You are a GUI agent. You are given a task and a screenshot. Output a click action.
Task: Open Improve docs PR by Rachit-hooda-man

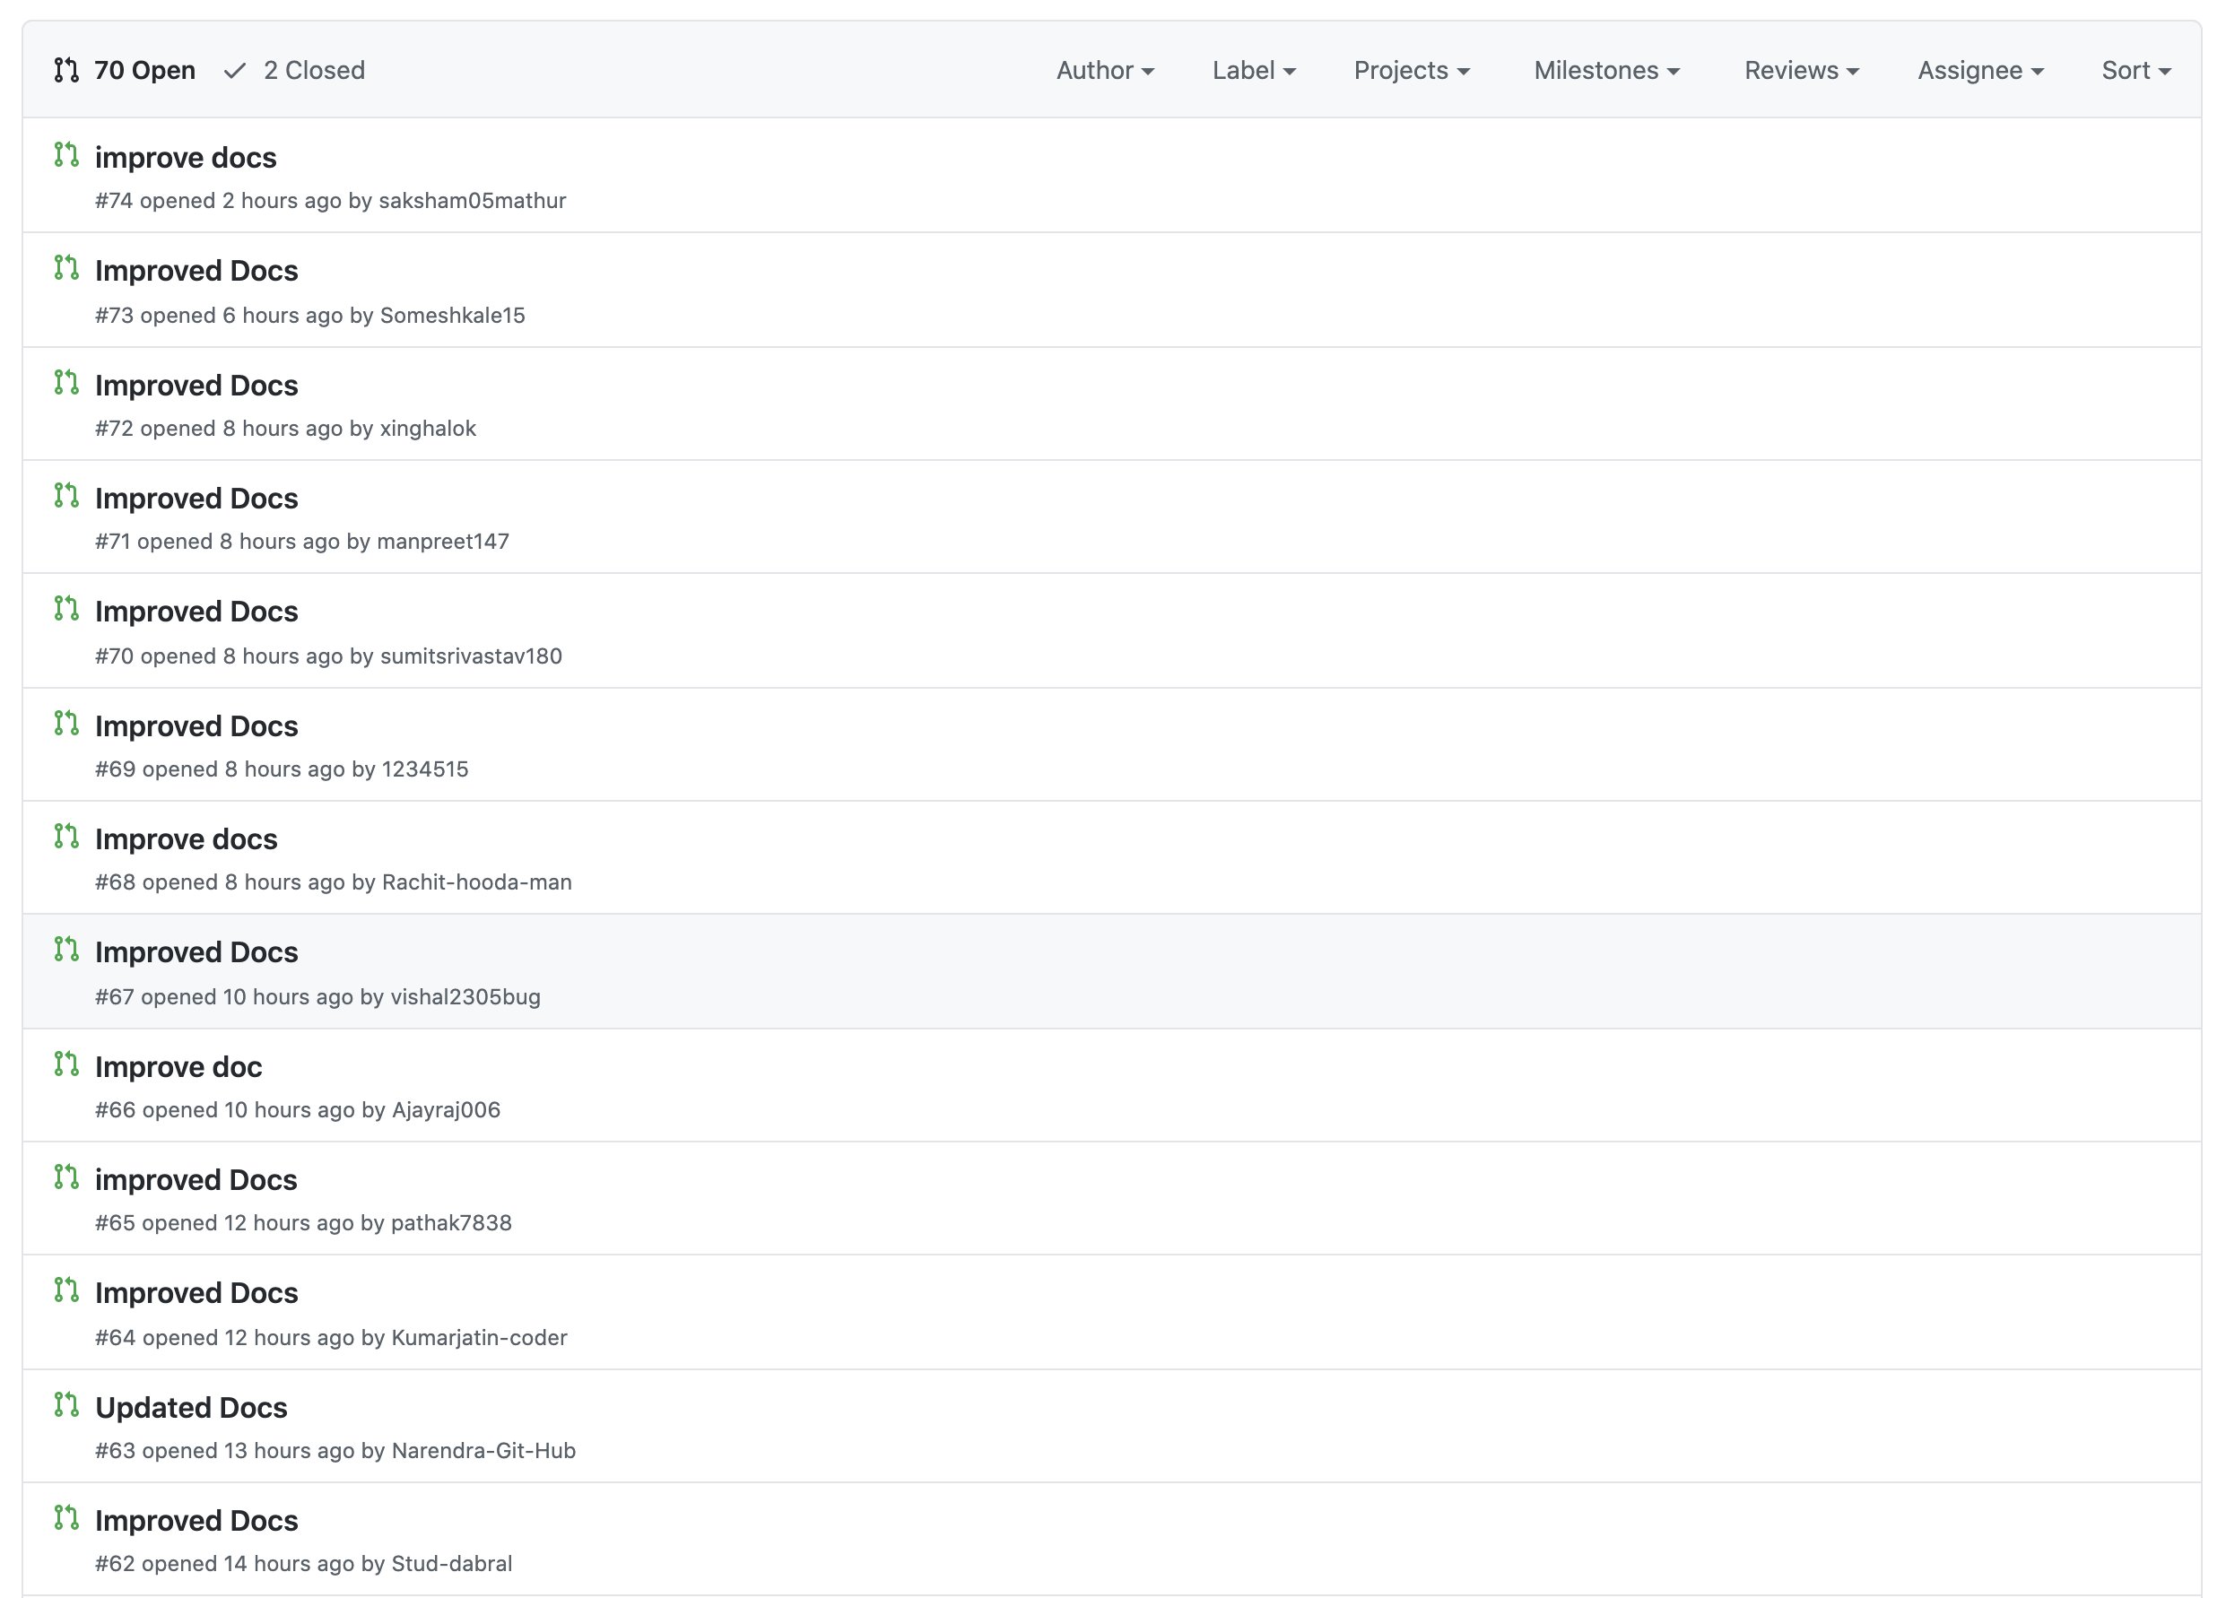coord(187,839)
